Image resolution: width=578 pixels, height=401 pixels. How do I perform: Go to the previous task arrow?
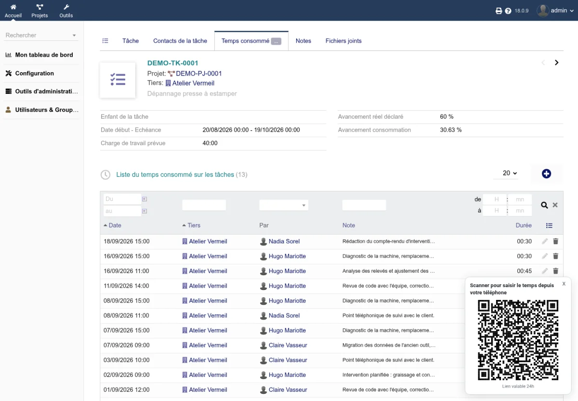point(543,63)
